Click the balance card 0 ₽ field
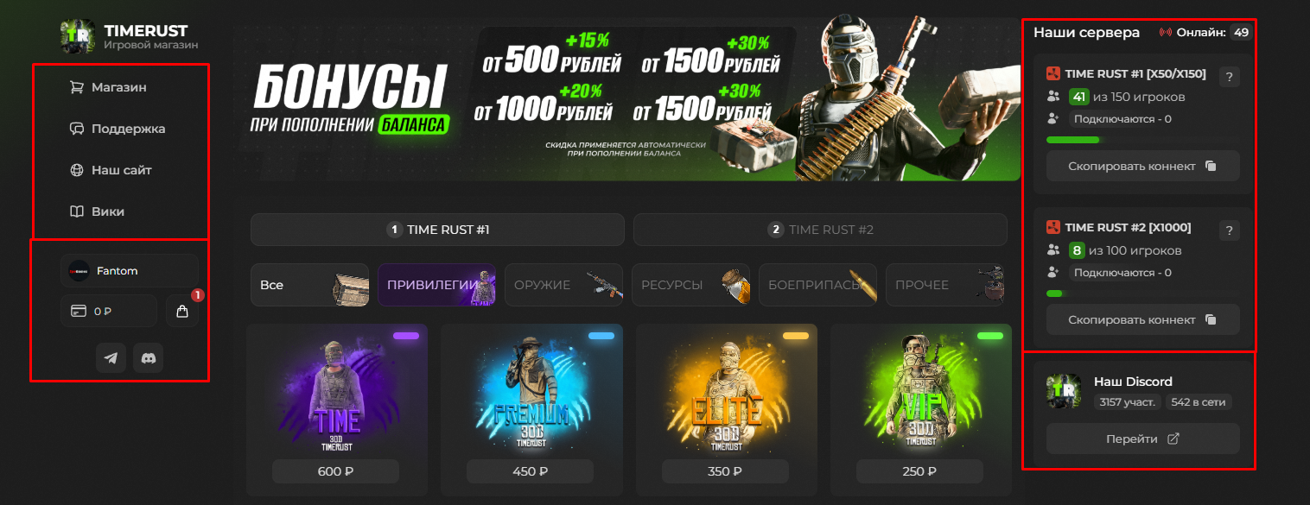The image size is (1310, 505). (109, 312)
